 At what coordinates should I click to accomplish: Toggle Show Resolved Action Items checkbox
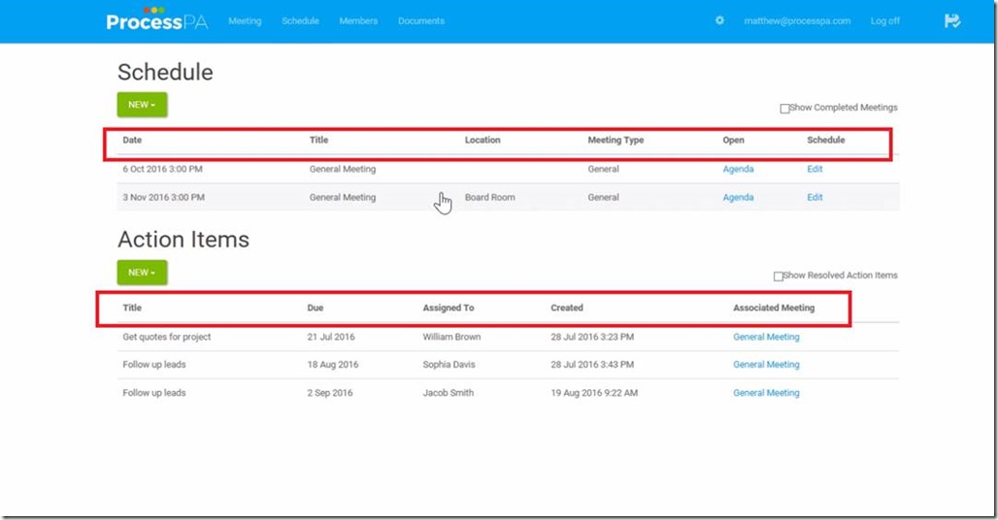click(779, 276)
